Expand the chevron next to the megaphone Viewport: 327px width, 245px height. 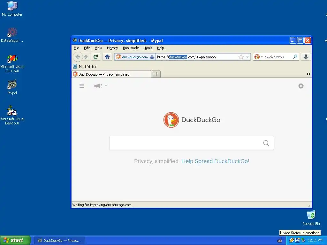pos(106,85)
